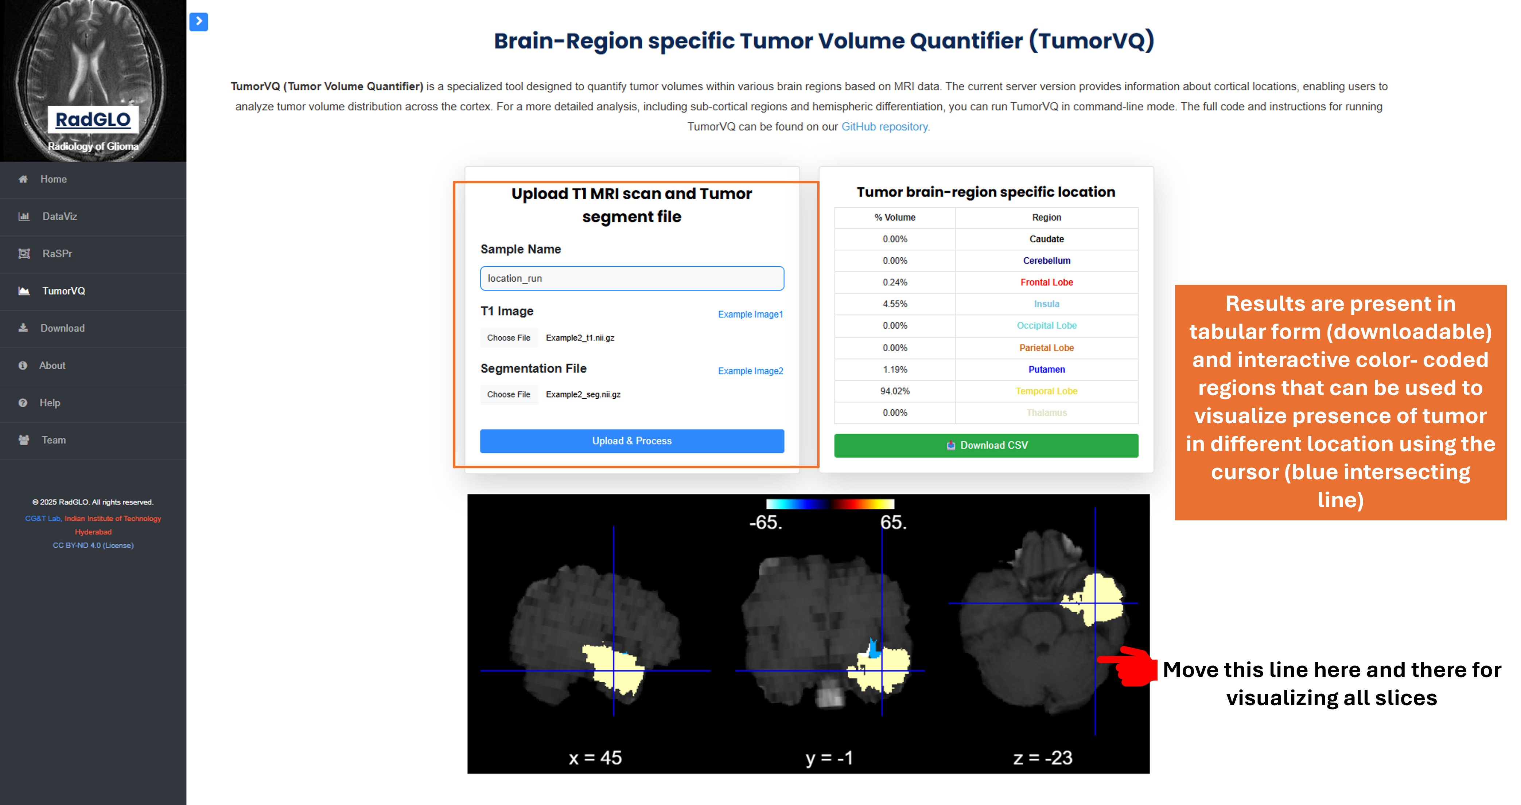
Task: Click the Example2_t1.nii.gz file name
Action: click(x=580, y=337)
